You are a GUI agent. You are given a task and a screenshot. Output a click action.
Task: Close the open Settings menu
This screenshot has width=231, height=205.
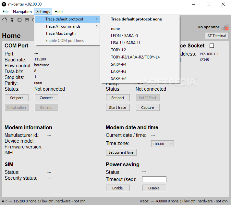[x=43, y=12]
